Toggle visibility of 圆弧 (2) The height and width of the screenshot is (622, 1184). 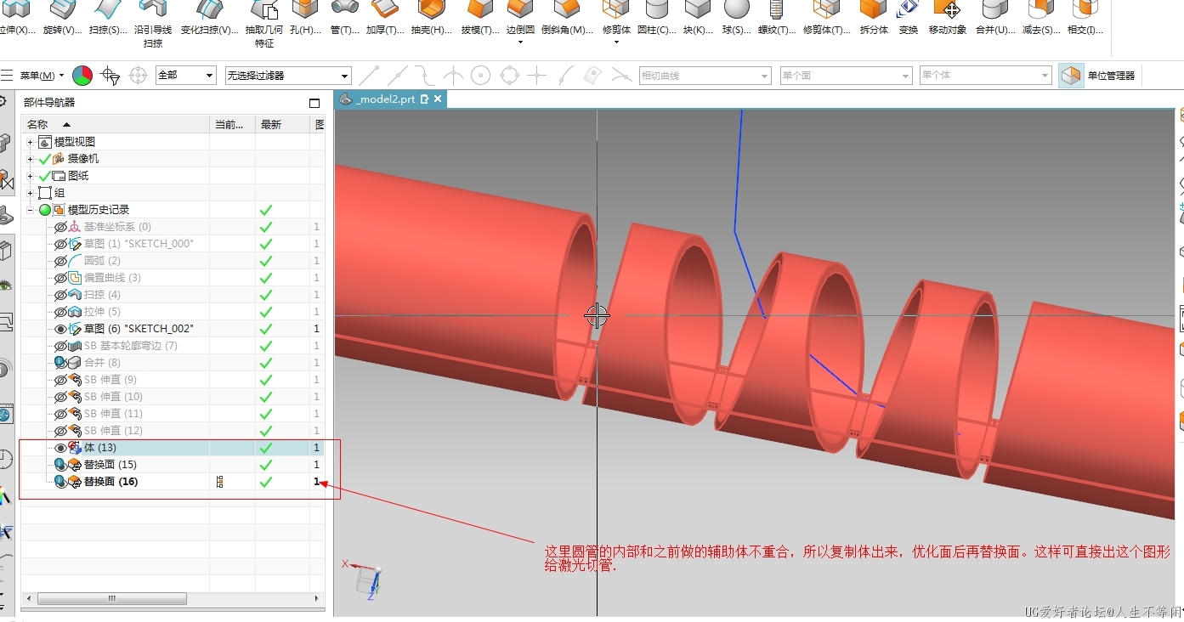60,261
